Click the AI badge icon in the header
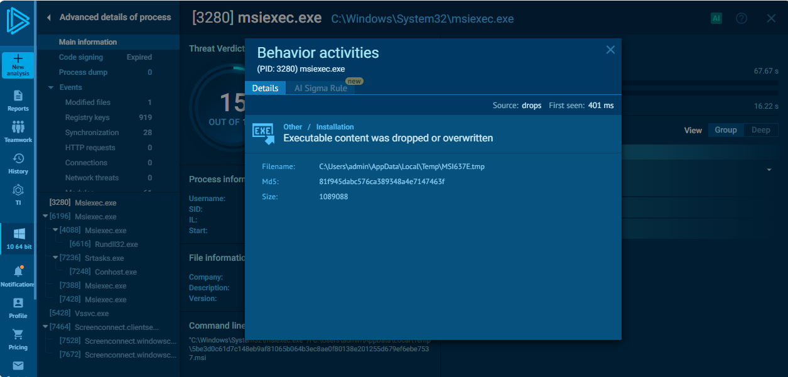 pyautogui.click(x=716, y=18)
